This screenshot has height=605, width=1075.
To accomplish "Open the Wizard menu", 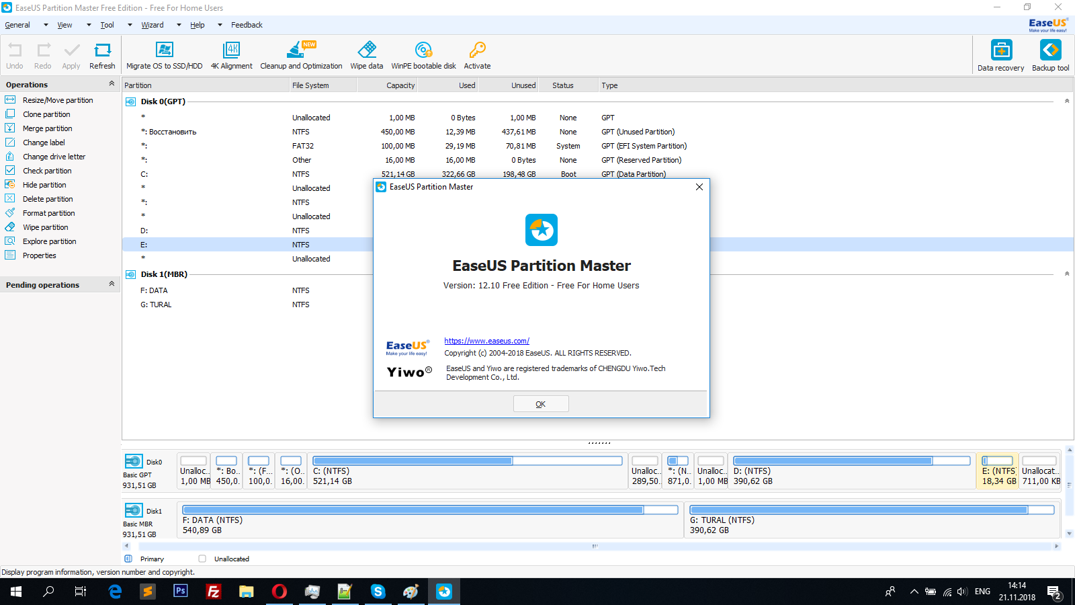I will click(x=153, y=25).
